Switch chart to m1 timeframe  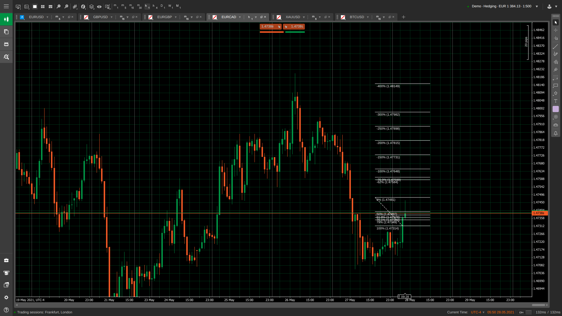point(116,6)
